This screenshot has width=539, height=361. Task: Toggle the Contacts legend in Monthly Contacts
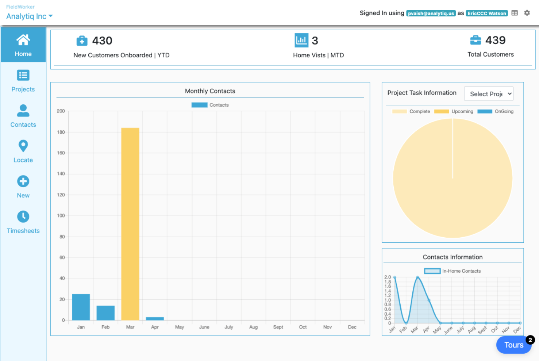click(x=210, y=105)
